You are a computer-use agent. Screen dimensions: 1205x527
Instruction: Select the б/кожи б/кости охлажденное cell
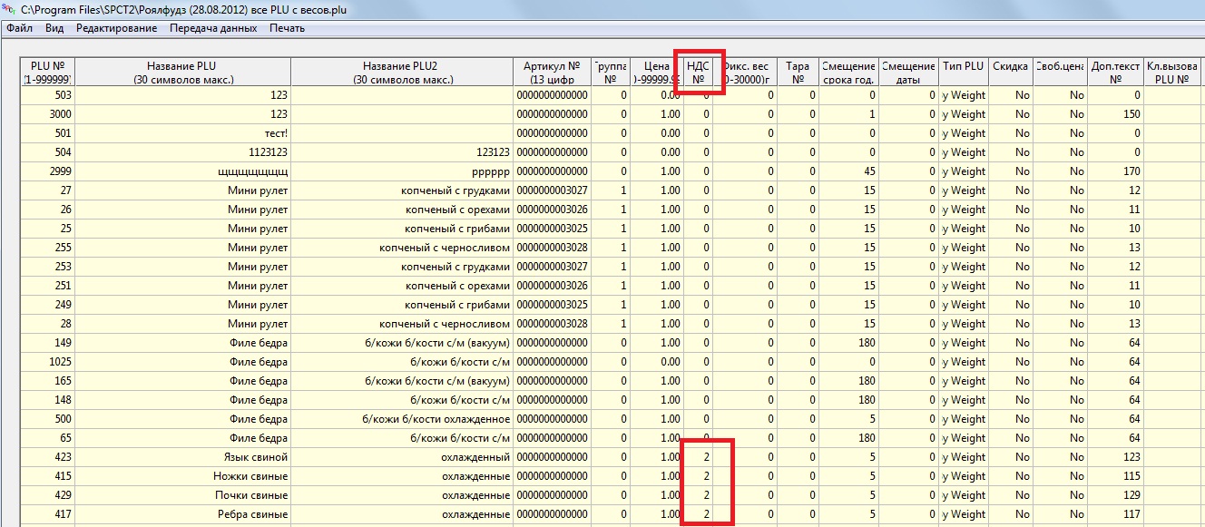[402, 419]
